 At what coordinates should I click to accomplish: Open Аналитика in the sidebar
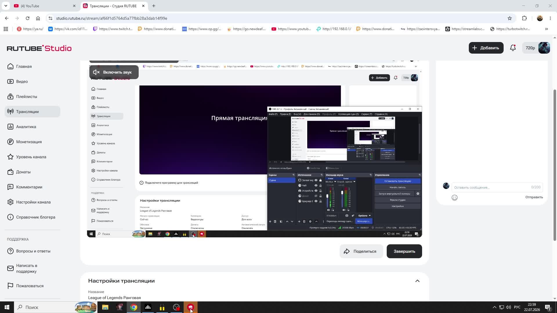pyautogui.click(x=32, y=127)
